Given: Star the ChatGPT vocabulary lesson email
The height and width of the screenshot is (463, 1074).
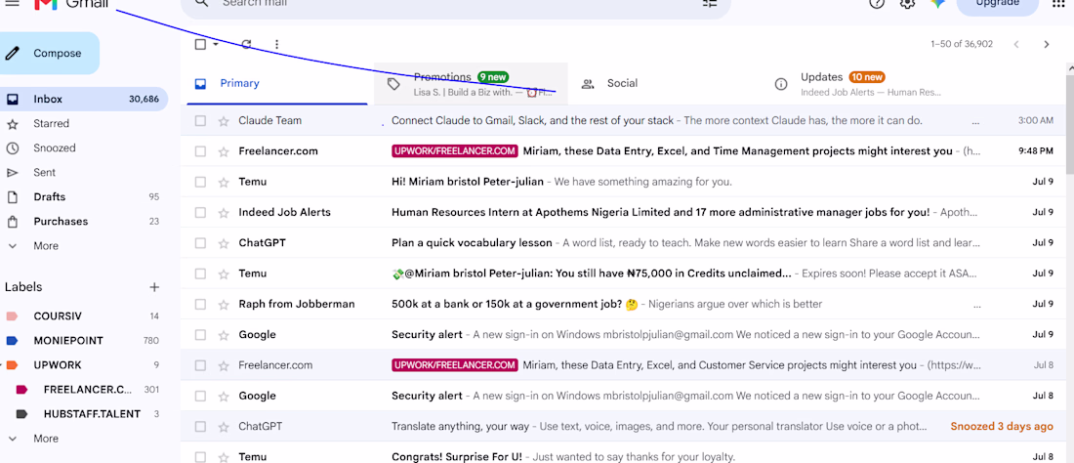Looking at the screenshot, I should click(223, 243).
